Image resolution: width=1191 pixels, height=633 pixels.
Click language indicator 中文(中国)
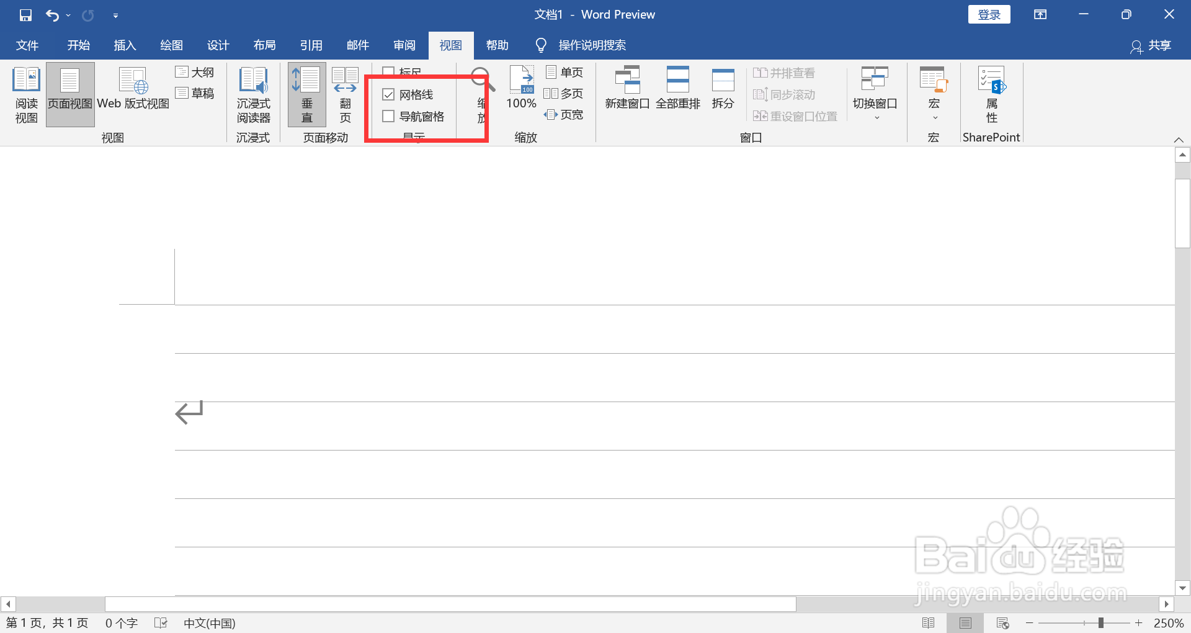209,623
